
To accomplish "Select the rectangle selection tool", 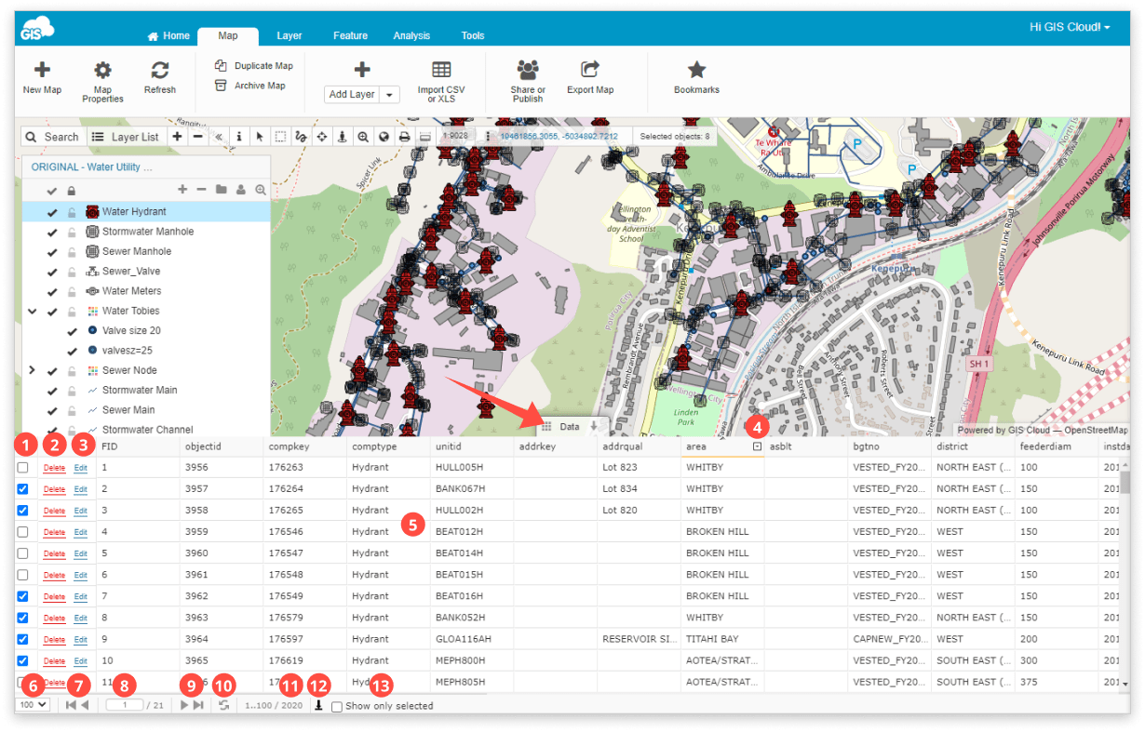I will (280, 137).
